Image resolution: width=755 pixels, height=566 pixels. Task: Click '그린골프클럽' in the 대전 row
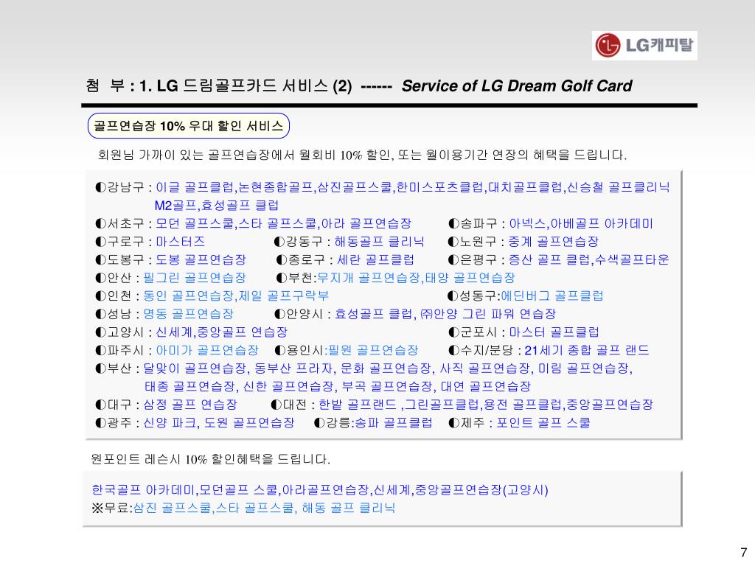pos(442,405)
